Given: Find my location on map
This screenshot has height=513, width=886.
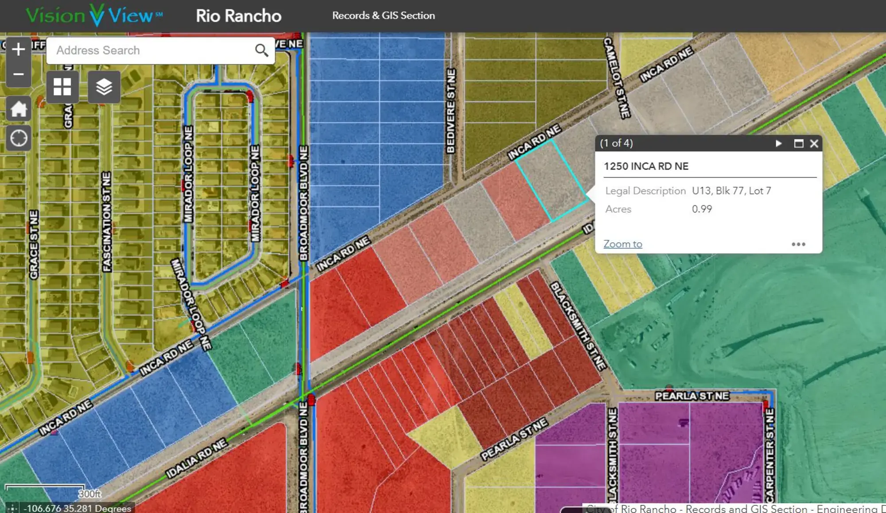Looking at the screenshot, I should [x=19, y=139].
